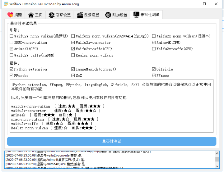Enable Waifu2x-caffe(GPU) checkbox
Viewport: 224px width, 173px height.
(154, 49)
